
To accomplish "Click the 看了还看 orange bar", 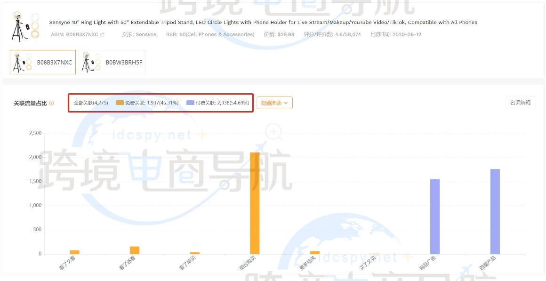I will [x=135, y=250].
